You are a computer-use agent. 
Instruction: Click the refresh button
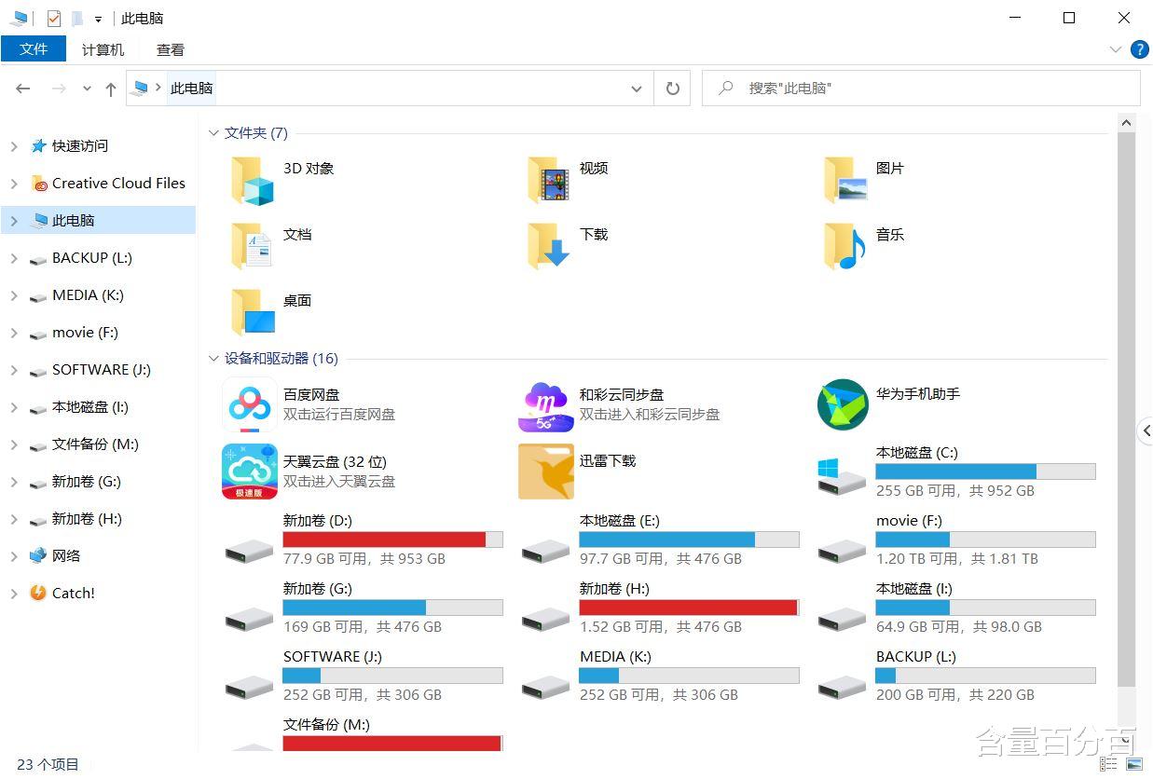point(672,89)
